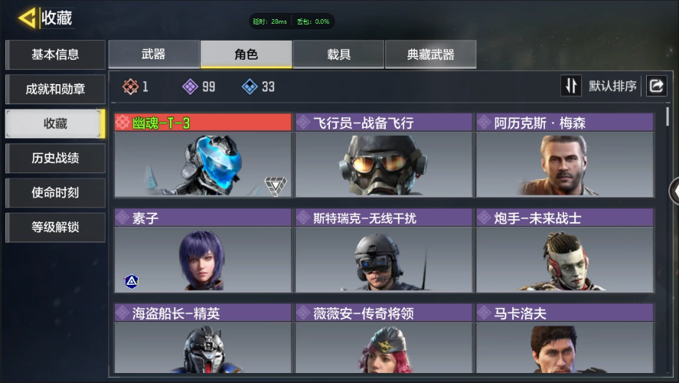Select the 飞行员-战备飞行 character thumbnail

(x=384, y=165)
